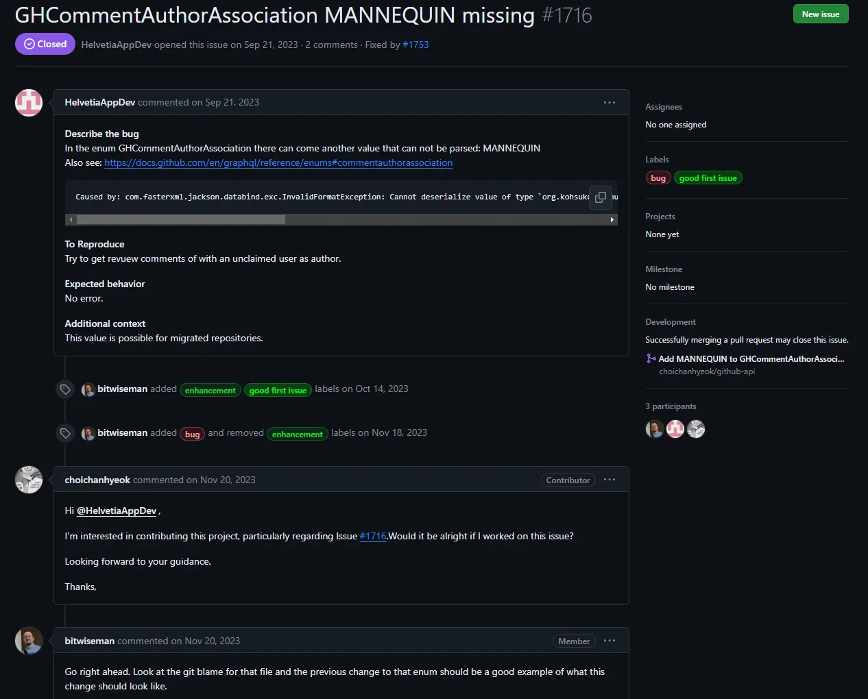The width and height of the screenshot is (868, 699).
Task: Open the linked pull request Add MANNEQUIN to GHCommentAuthorAssoci...
Action: click(751, 358)
